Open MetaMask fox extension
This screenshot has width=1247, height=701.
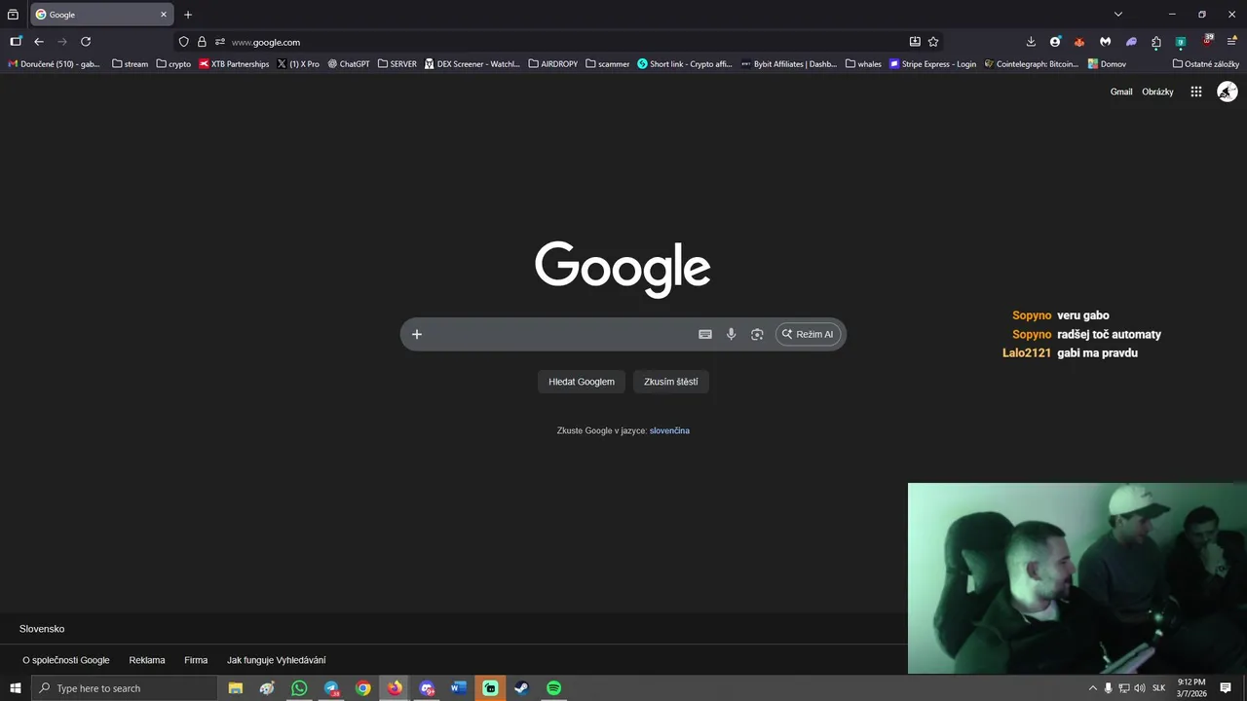1079,42
